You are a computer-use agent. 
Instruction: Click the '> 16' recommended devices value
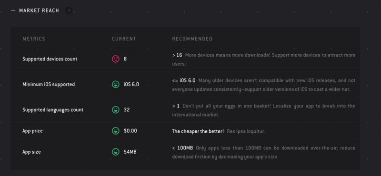pos(177,55)
